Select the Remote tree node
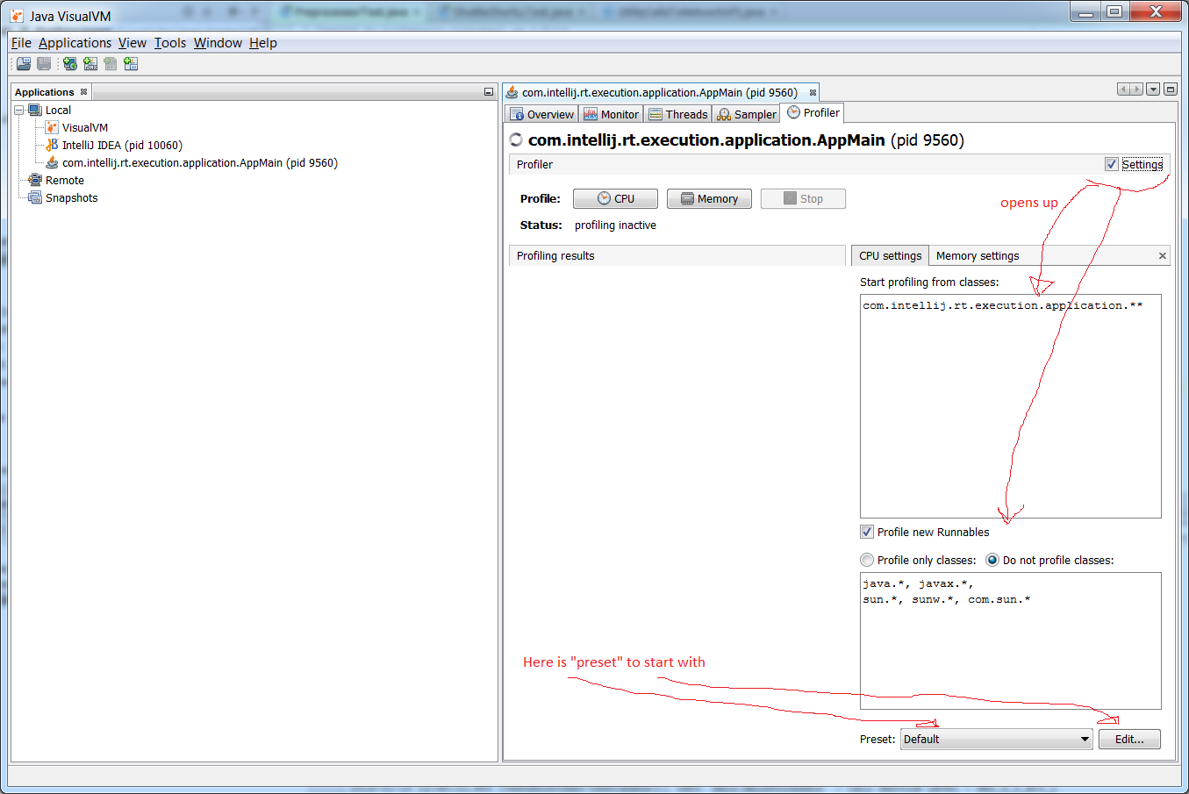This screenshot has width=1189, height=794. 65,180
